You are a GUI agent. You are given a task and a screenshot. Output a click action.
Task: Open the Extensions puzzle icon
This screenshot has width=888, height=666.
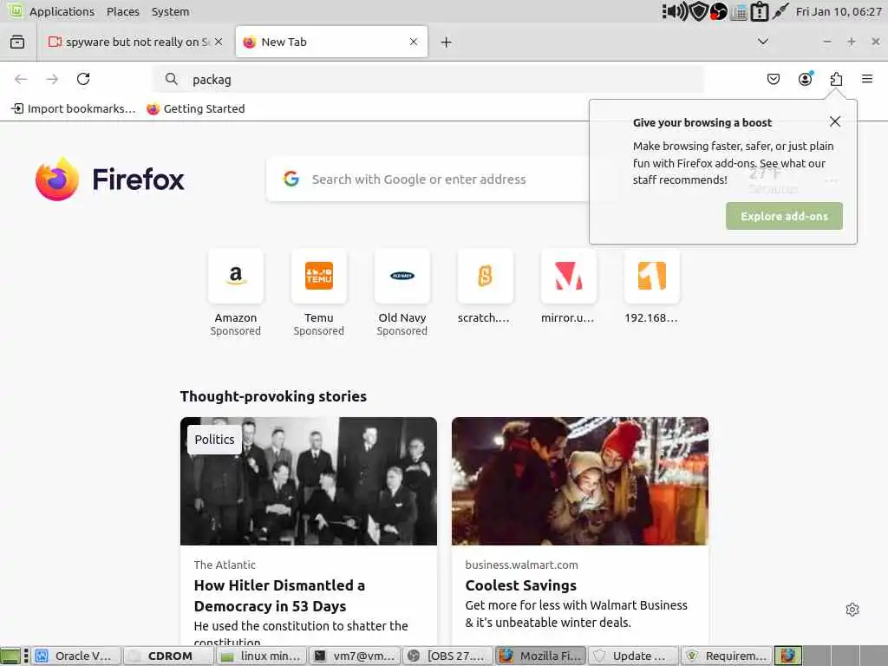(836, 79)
